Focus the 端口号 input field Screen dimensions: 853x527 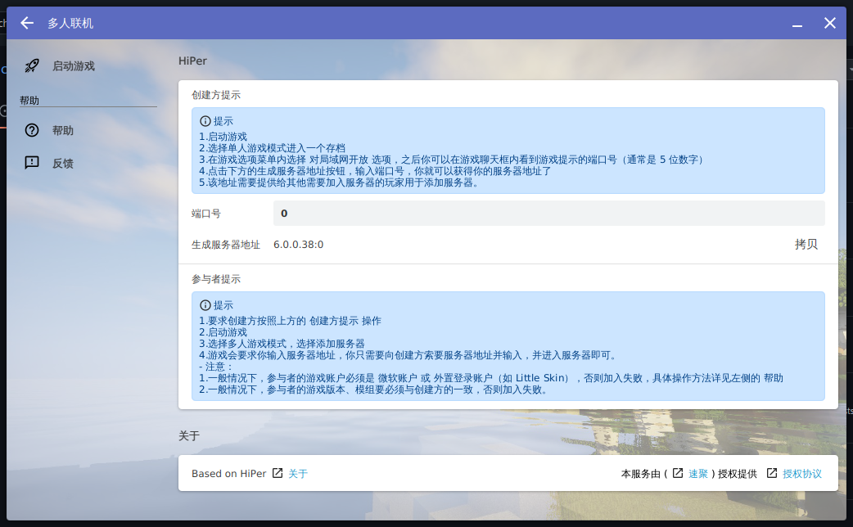pos(549,214)
